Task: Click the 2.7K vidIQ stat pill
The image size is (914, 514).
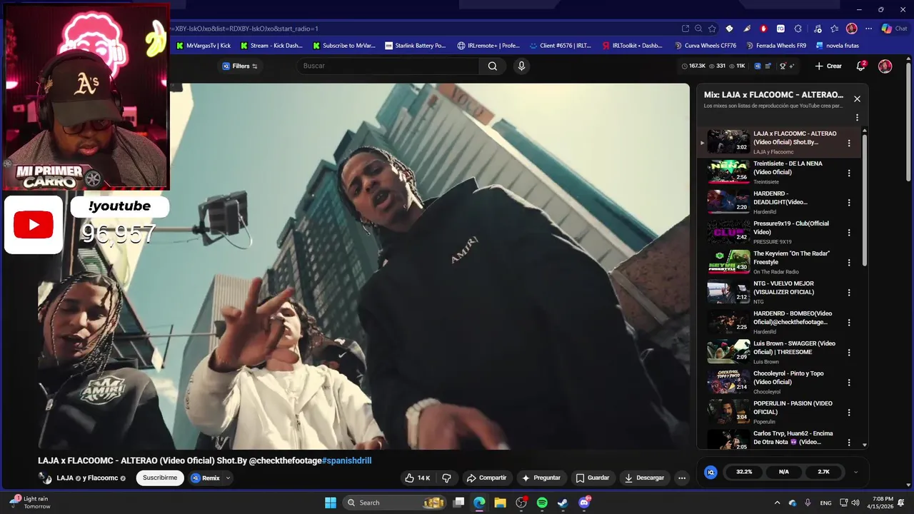Action: point(823,472)
